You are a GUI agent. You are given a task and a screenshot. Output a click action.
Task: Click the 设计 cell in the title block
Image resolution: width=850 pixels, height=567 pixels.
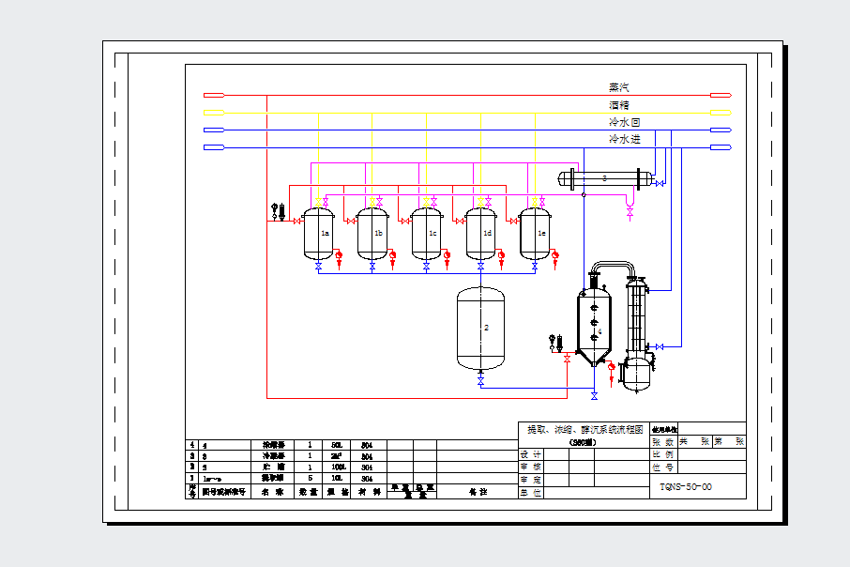pyautogui.click(x=531, y=454)
